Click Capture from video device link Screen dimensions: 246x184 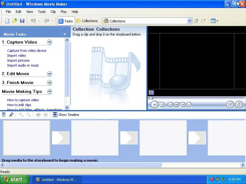[x=27, y=51]
